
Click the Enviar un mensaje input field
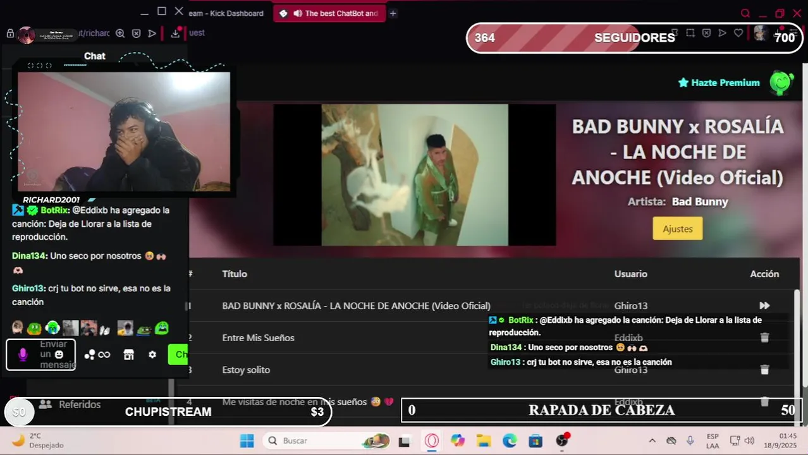coord(41,355)
